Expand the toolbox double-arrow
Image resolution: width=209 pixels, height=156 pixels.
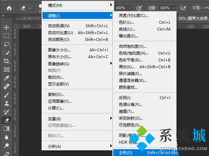pyautogui.click(x=3, y=16)
